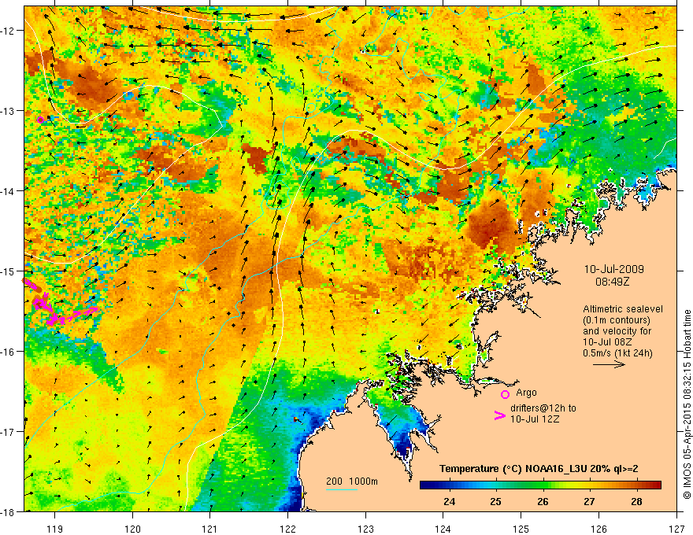
Task: Click the latitude axis label -15
Action: coord(9,271)
